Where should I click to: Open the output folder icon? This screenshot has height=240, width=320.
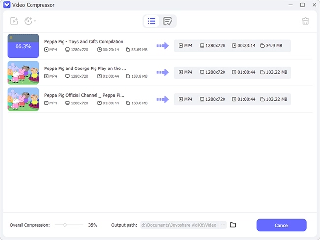(x=233, y=225)
